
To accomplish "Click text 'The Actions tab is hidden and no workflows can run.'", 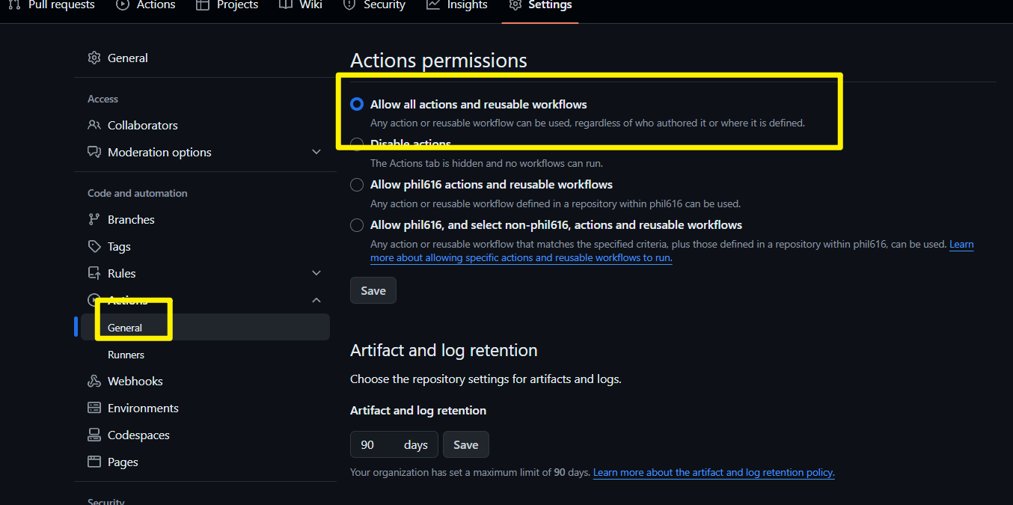I will 486,163.
